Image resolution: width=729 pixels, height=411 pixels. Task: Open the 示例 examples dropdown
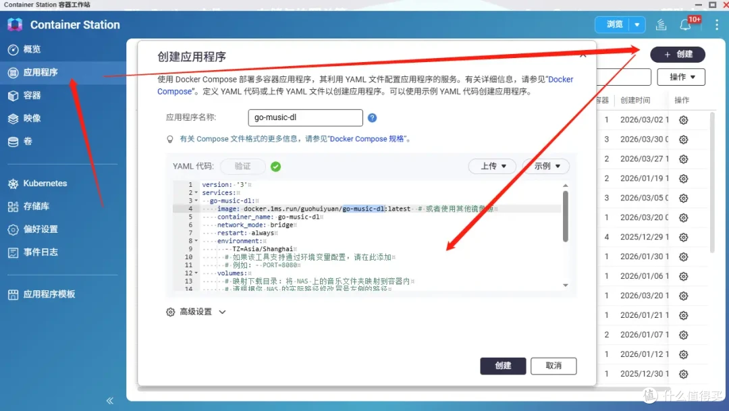click(x=546, y=166)
